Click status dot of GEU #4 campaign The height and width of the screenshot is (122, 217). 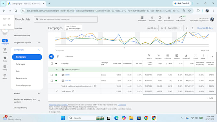coord(56,81)
